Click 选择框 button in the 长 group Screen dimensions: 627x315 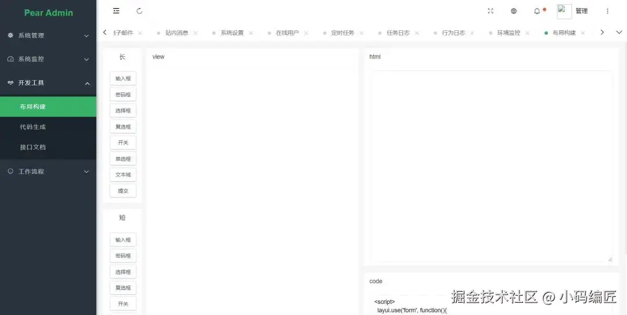123,110
